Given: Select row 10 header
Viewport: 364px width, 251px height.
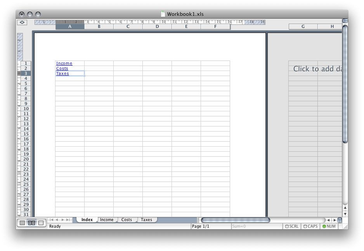Looking at the screenshot, I should 26,109.
